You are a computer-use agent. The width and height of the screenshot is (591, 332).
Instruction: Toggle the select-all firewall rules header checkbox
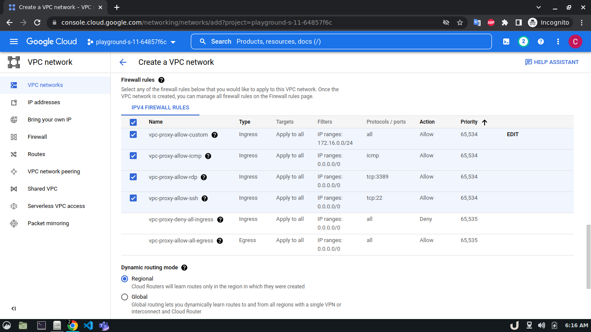pos(133,122)
